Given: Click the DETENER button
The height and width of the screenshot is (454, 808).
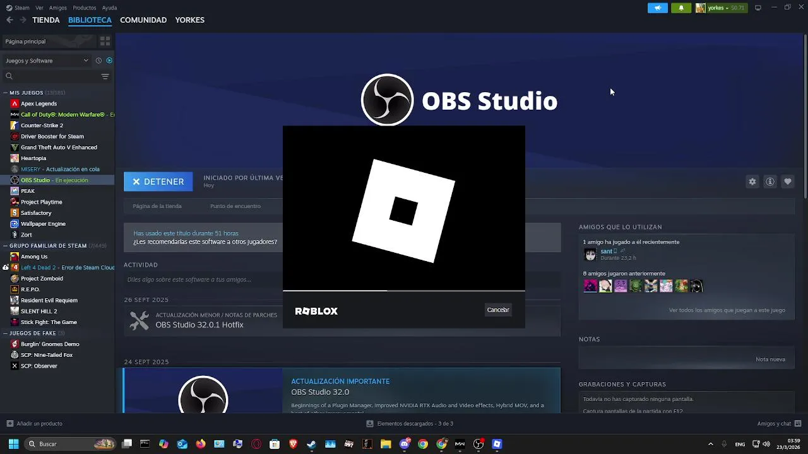Looking at the screenshot, I should tap(158, 182).
